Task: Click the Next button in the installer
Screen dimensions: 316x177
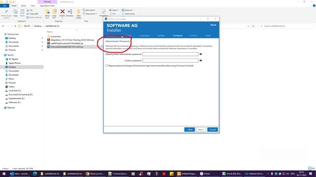Action: (201, 130)
